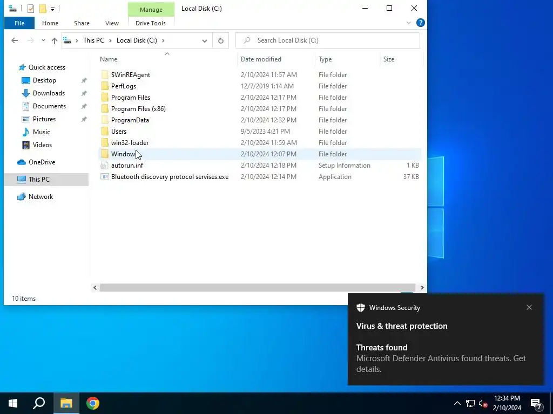This screenshot has width=553, height=414.
Task: Open Music in the navigation pane
Action: (41, 132)
